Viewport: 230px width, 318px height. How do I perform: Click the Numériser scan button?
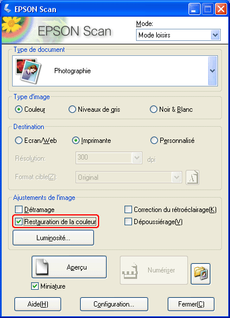pos(154,270)
